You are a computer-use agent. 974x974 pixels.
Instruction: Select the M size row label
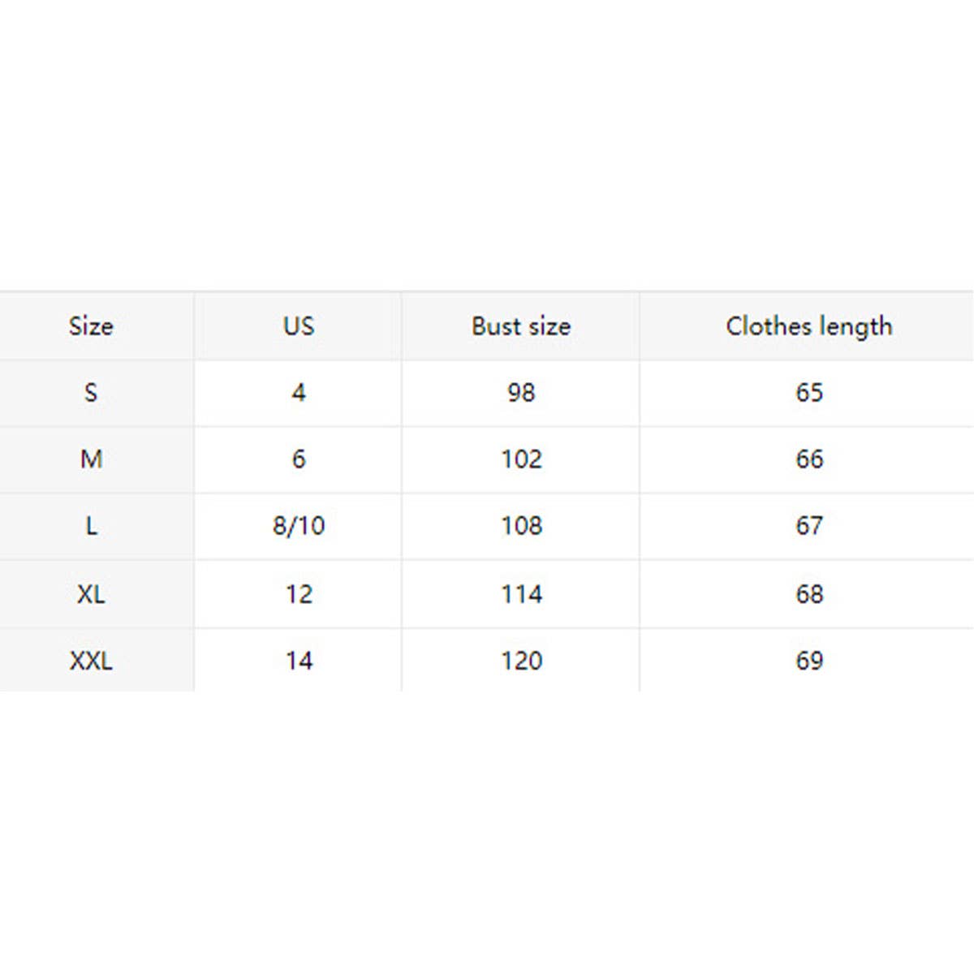[x=91, y=459]
